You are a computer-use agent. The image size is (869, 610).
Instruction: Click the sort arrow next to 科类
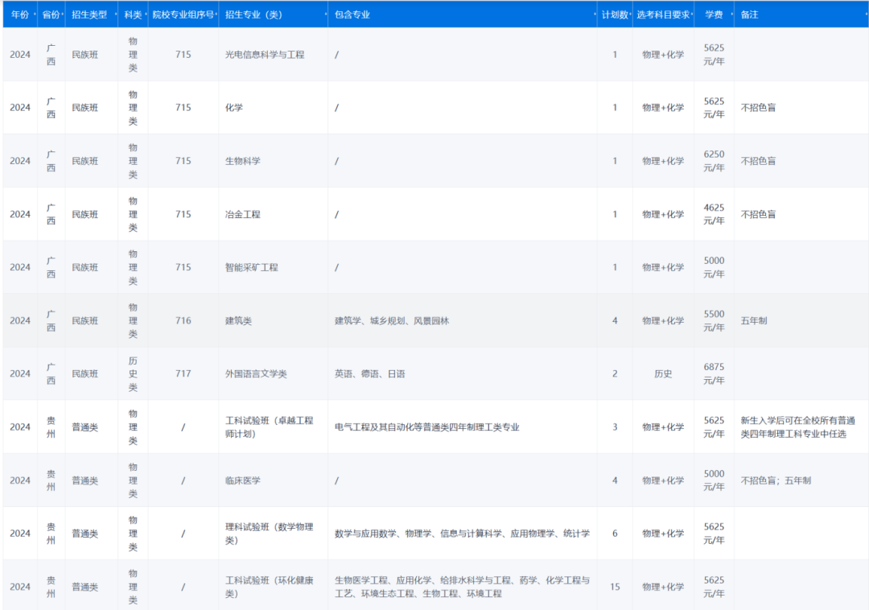pyautogui.click(x=145, y=14)
